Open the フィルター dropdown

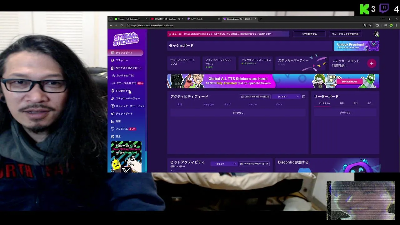(286, 97)
